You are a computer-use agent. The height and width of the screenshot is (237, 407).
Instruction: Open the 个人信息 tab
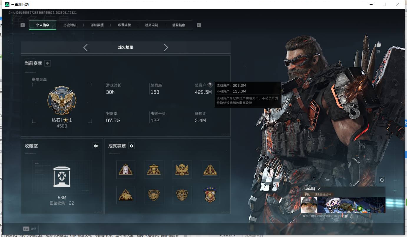43,25
